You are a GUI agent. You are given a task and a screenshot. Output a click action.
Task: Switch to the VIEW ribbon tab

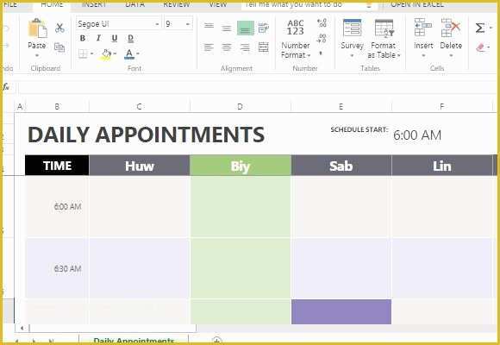click(217, 4)
